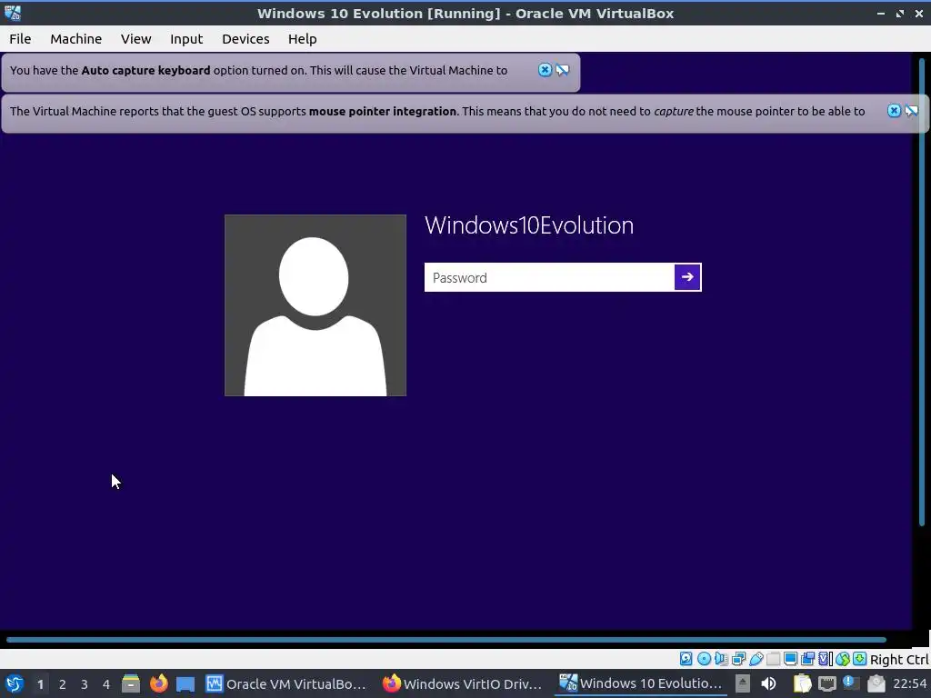
Task: Switch to workspace 2
Action: coord(63,683)
